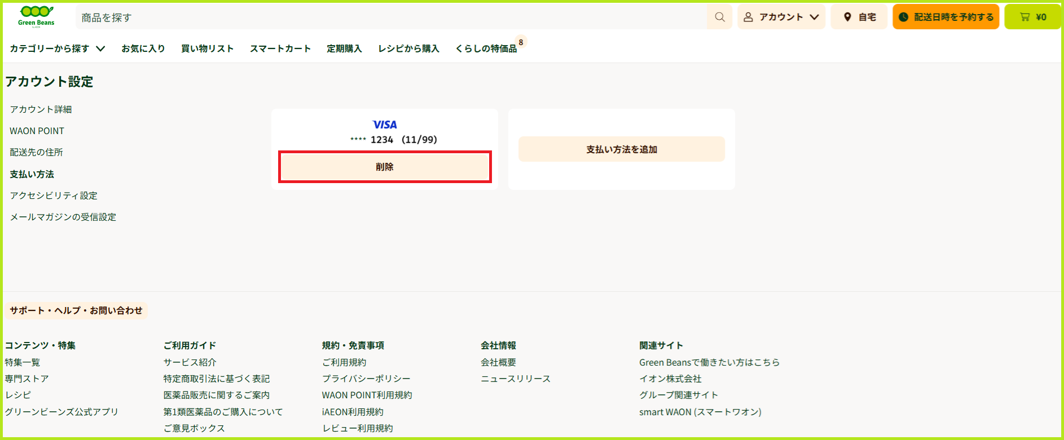Open iAEON利用規約 link
1064x440 pixels.
353,412
